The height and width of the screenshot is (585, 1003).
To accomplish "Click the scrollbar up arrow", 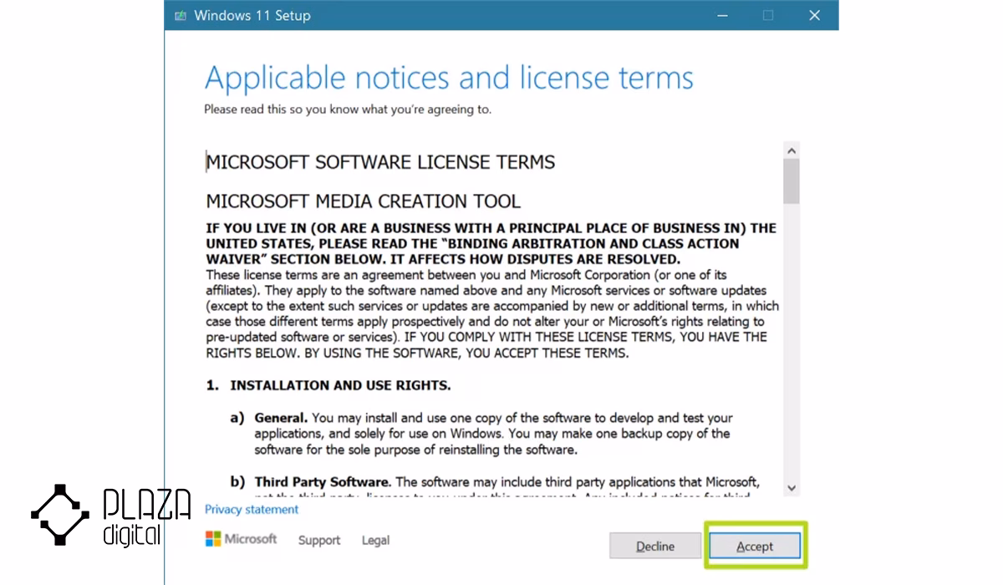I will pos(792,150).
